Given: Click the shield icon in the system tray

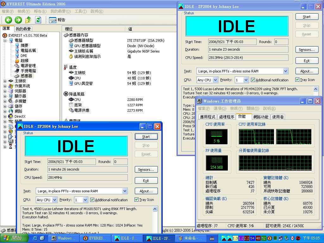Looking at the screenshot, I should [x=292, y=238].
